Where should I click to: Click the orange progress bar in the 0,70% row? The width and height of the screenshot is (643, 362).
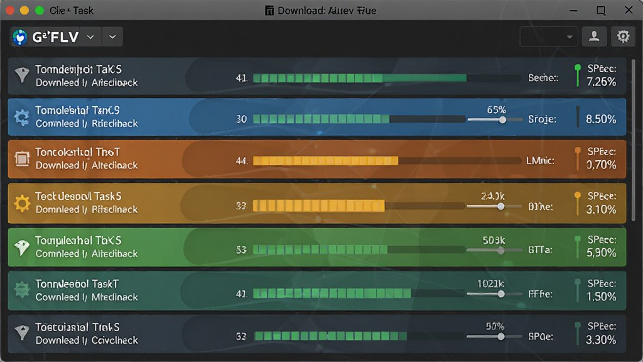387,161
